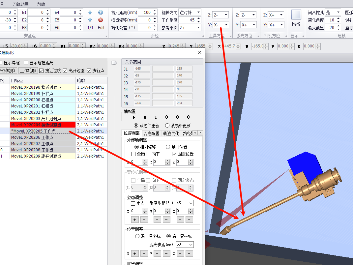The image size is (353, 265).
Task: Click the blue down arrow safety-point icon
Action: (90, 20)
